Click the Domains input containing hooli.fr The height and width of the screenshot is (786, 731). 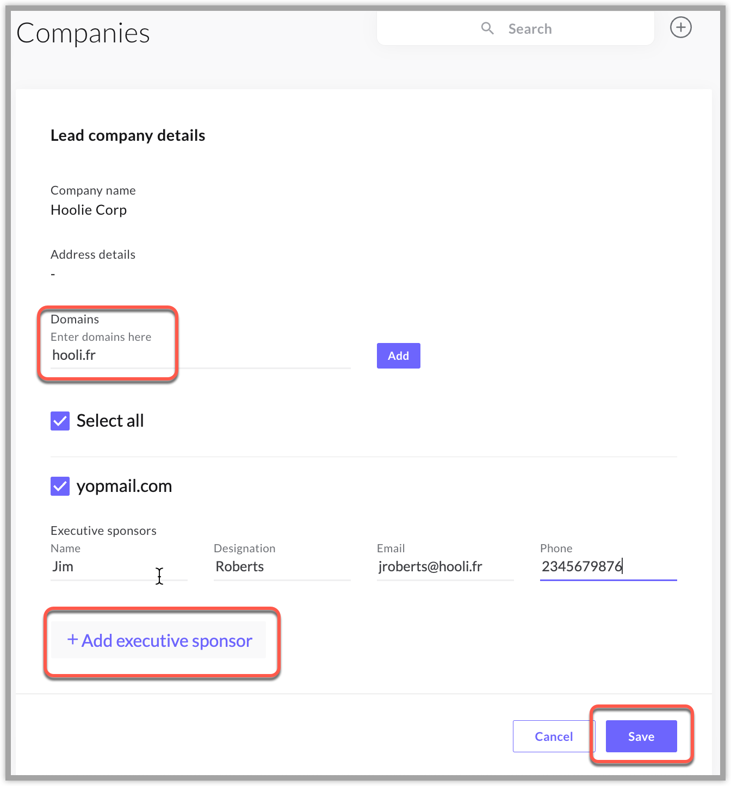200,355
